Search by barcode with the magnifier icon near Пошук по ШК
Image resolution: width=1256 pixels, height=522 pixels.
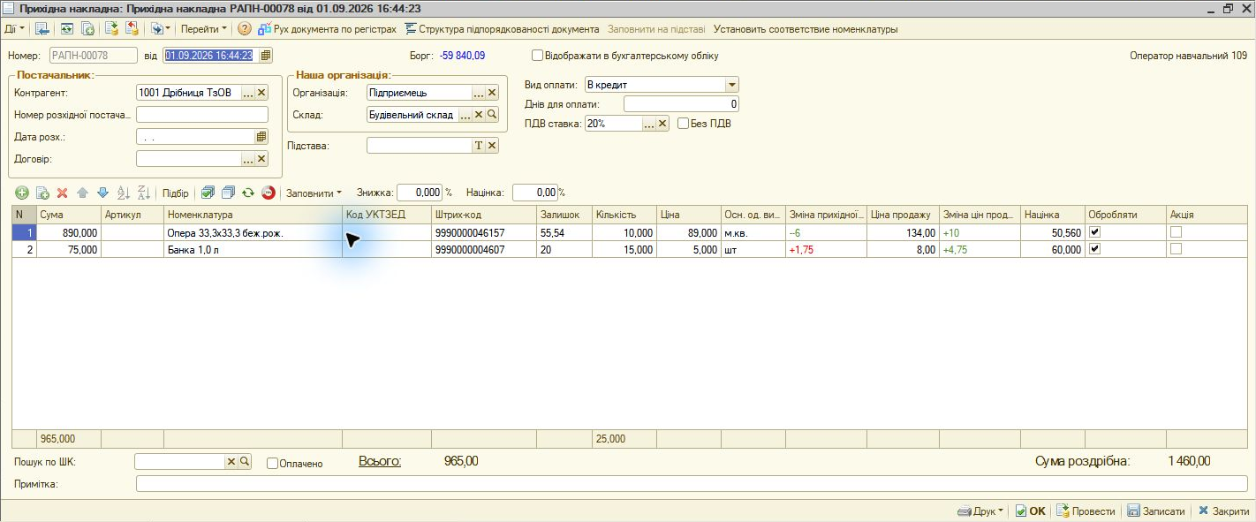245,462
